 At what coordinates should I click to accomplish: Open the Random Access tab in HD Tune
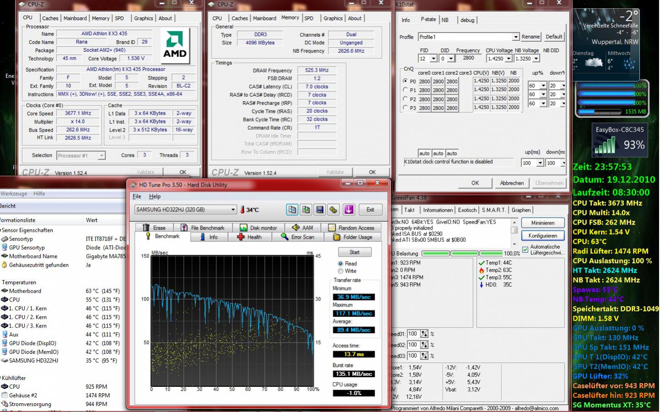coord(351,228)
